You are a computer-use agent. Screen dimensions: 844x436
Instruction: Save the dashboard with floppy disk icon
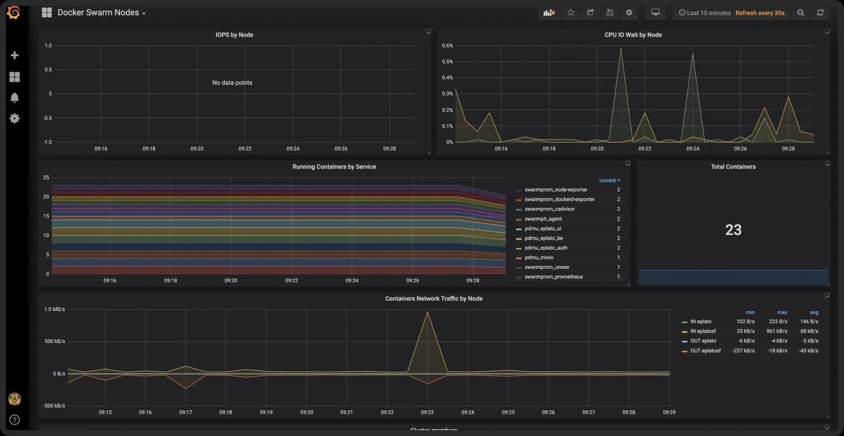[610, 13]
